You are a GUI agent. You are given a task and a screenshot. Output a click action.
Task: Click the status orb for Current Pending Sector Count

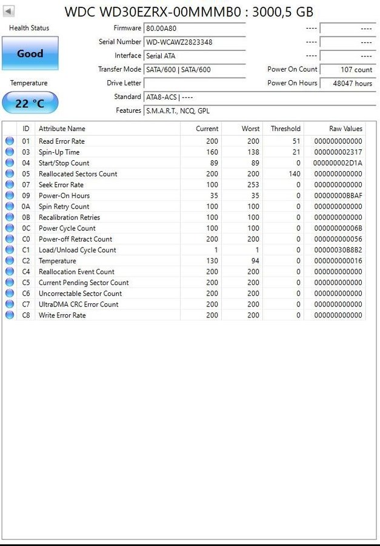pos(10,282)
